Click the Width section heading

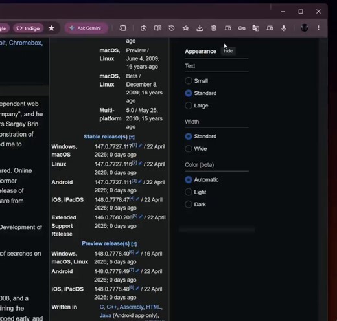(192, 122)
